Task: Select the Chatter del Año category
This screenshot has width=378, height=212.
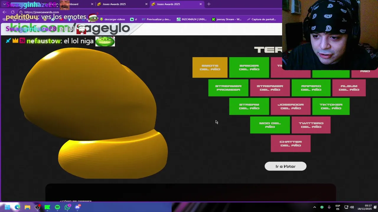Action: pyautogui.click(x=291, y=144)
